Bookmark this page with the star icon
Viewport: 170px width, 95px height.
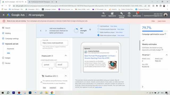pos(149,6)
